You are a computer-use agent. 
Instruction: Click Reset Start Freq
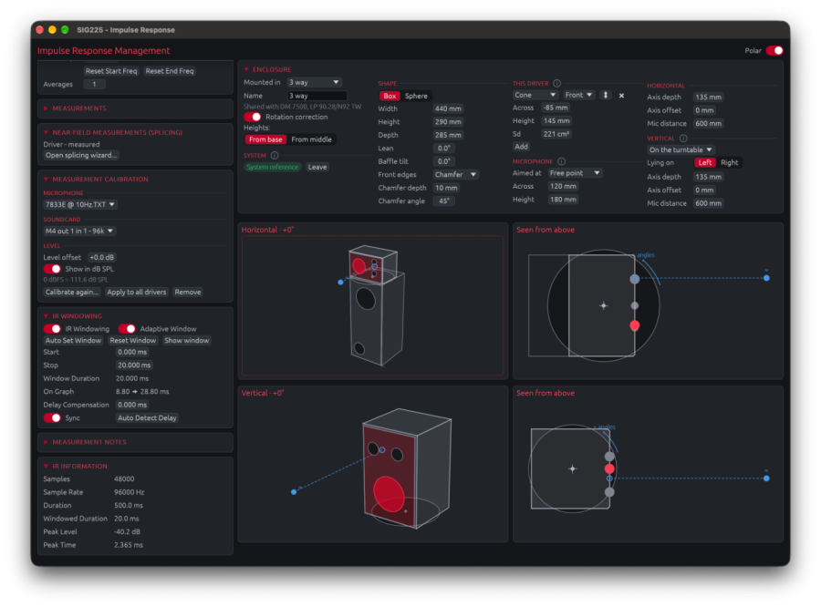[x=111, y=71]
